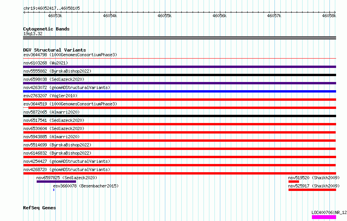Image resolution: width=347 pixels, height=221 pixels.
Task: Select the short red nsv519520 bar
Action: [294, 182]
